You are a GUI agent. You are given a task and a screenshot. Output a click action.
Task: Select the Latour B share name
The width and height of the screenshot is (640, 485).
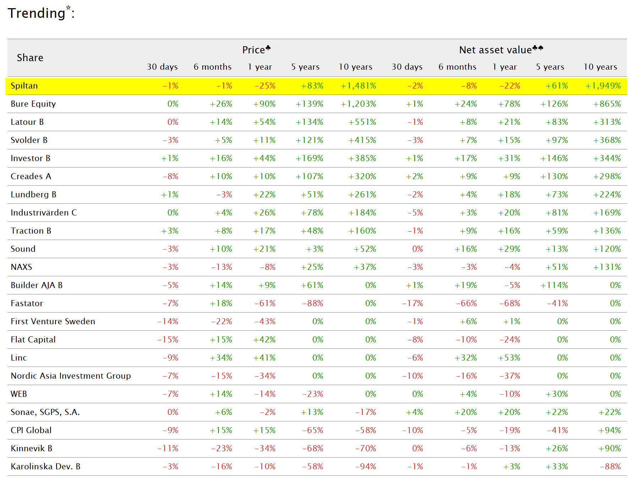(x=27, y=122)
